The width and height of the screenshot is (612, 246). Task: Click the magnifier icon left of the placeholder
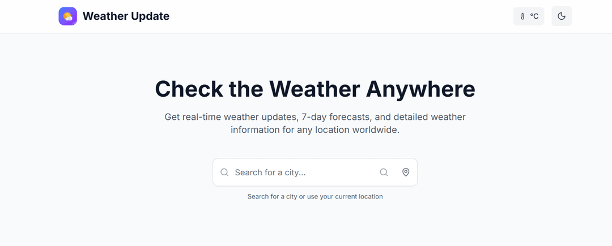click(x=224, y=172)
